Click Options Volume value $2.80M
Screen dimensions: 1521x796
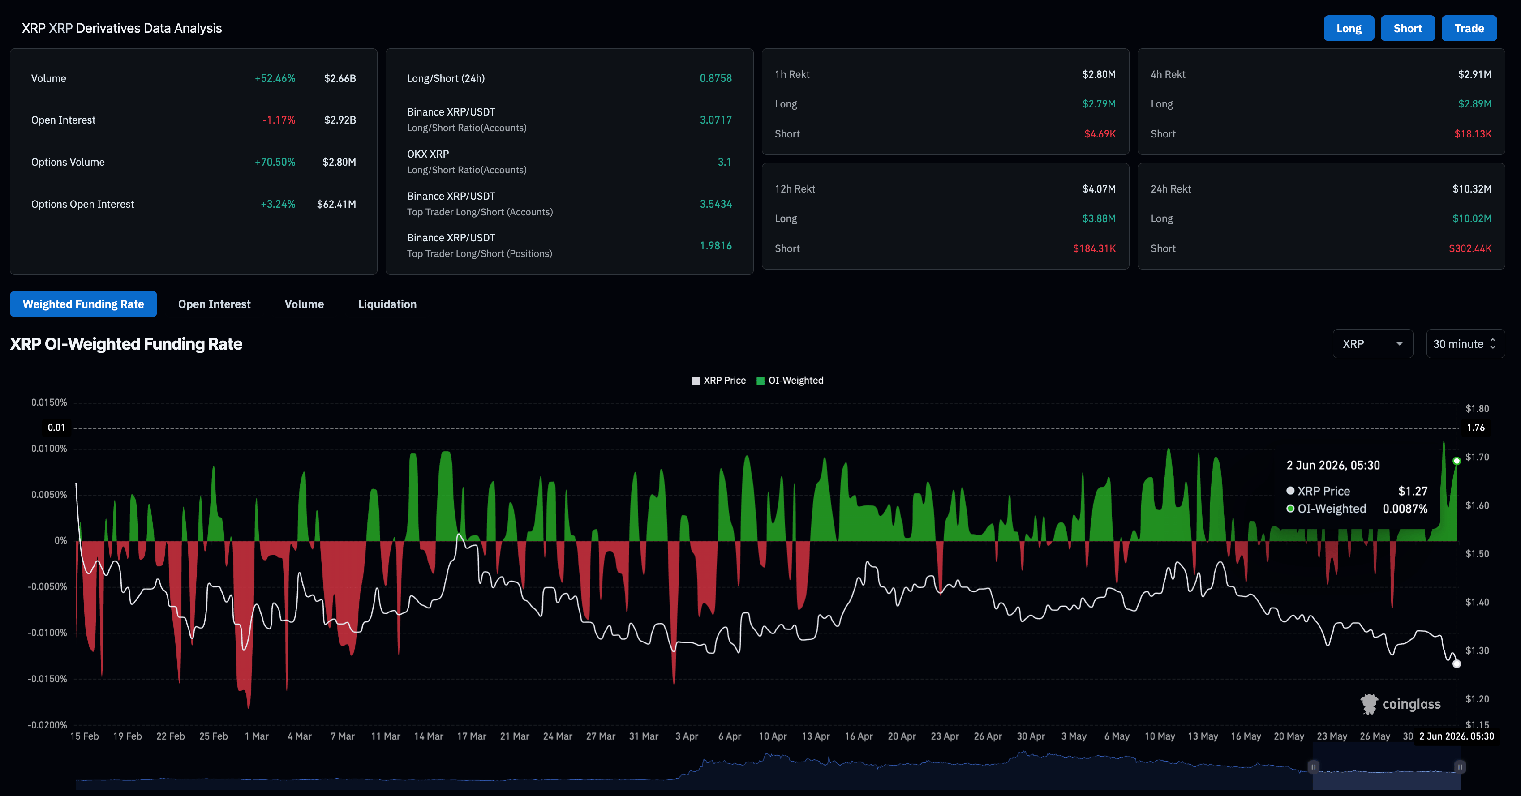tap(339, 162)
